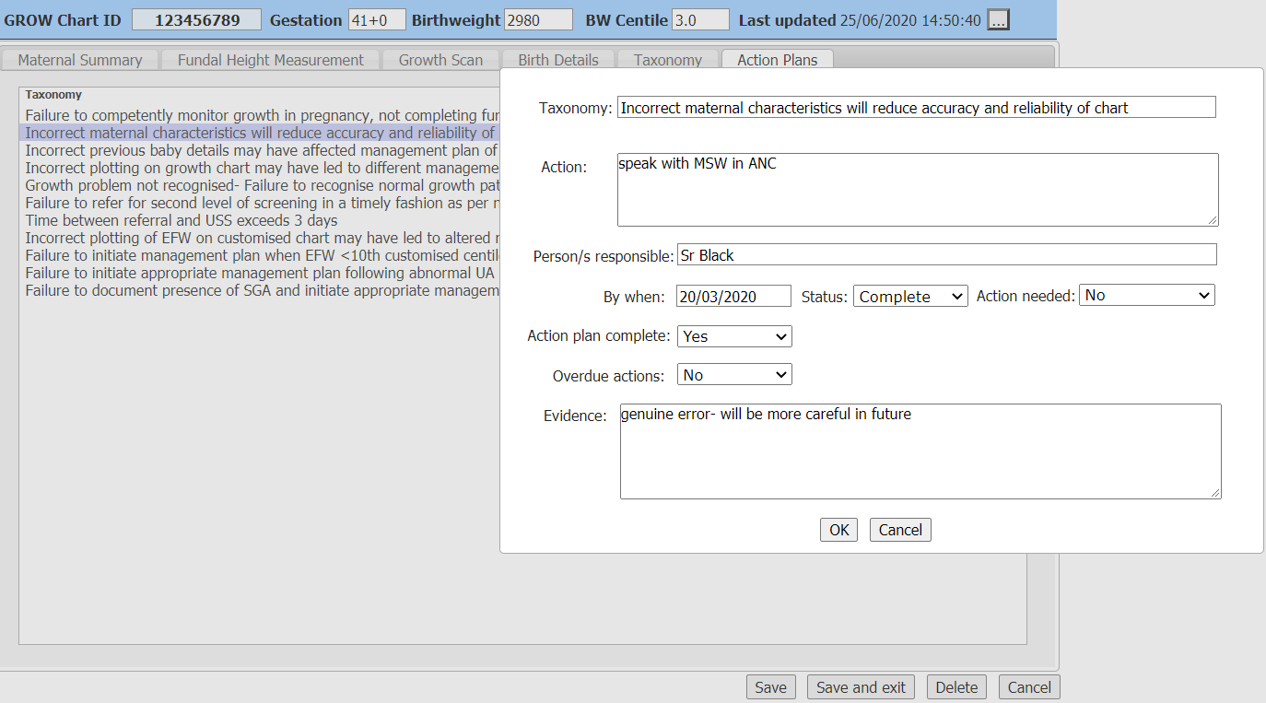1266x703 pixels.
Task: Cancel the action plan dialog
Action: pyautogui.click(x=899, y=530)
